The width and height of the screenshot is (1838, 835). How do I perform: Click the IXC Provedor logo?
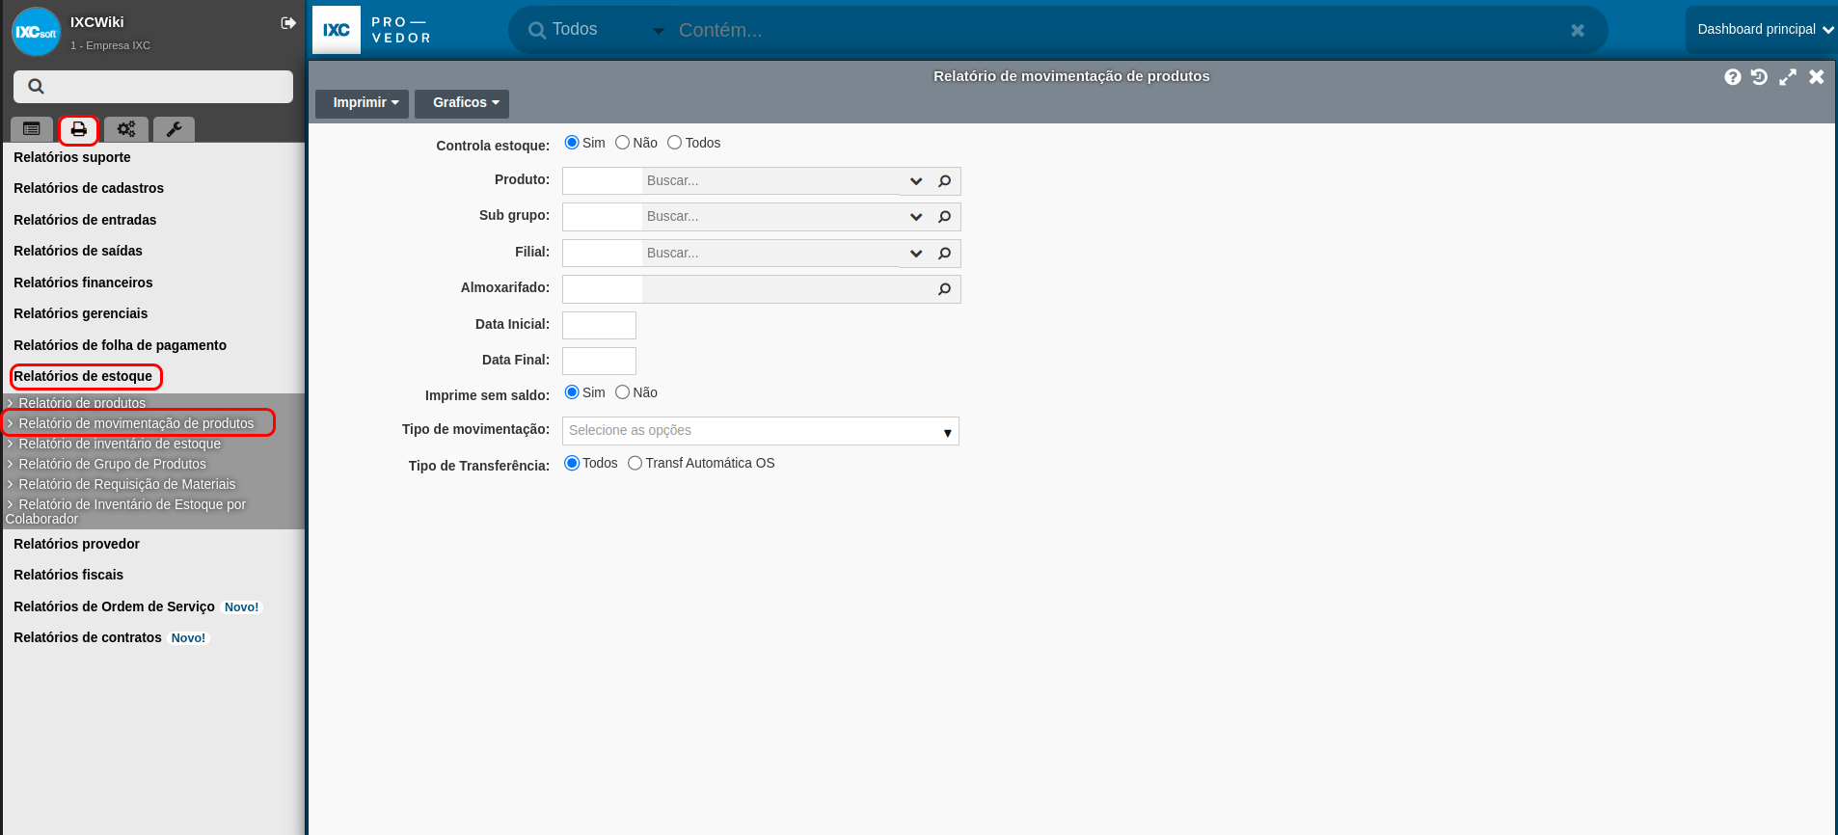[372, 30]
